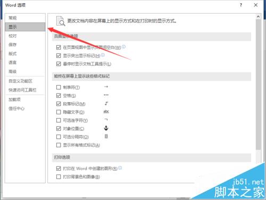The width and height of the screenshot is (266, 200).
Task: Click the help question mark button
Action: pos(240,5)
